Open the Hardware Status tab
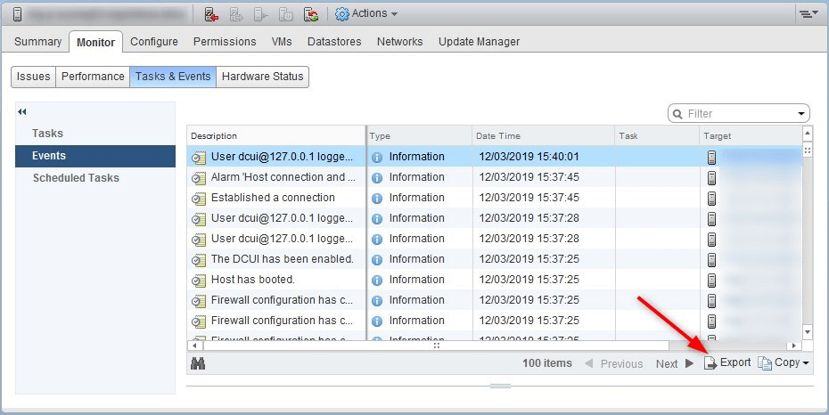Viewport: 829px width, 415px height. (x=262, y=77)
